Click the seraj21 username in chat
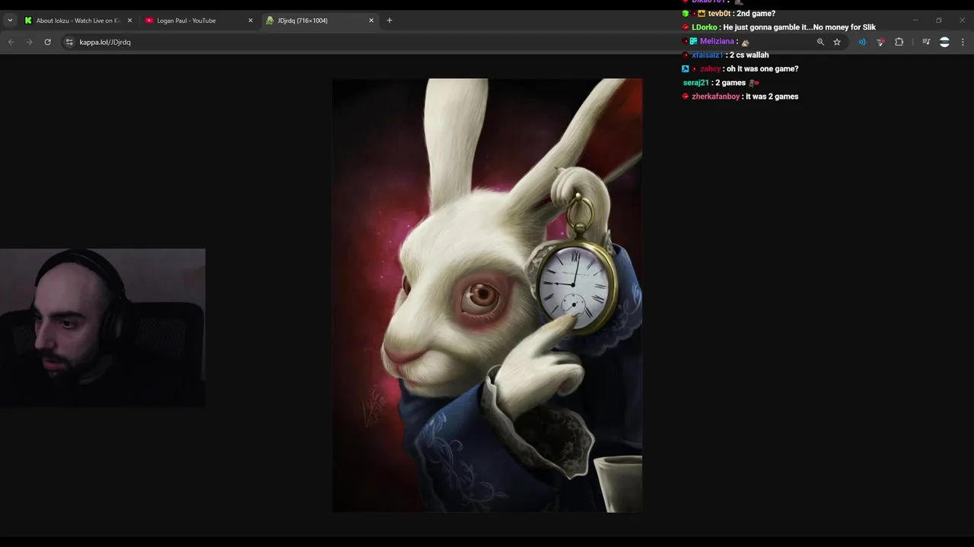The height and width of the screenshot is (547, 974). [696, 83]
